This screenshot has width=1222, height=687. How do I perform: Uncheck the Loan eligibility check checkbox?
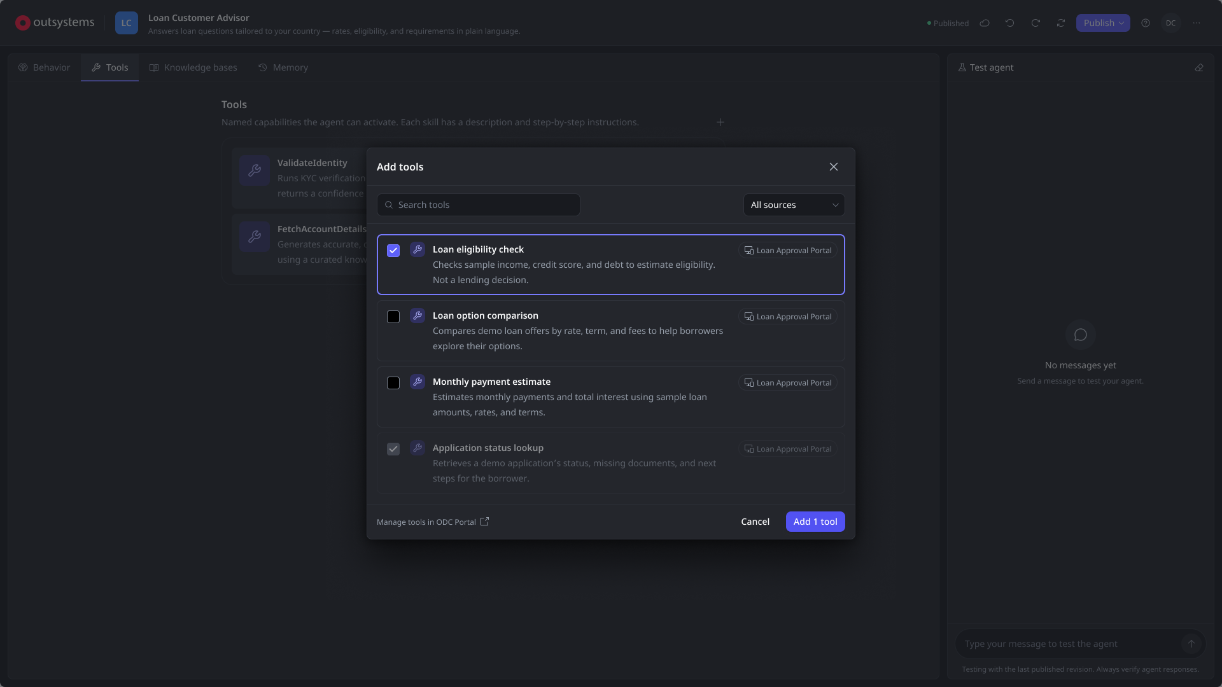[x=393, y=251]
